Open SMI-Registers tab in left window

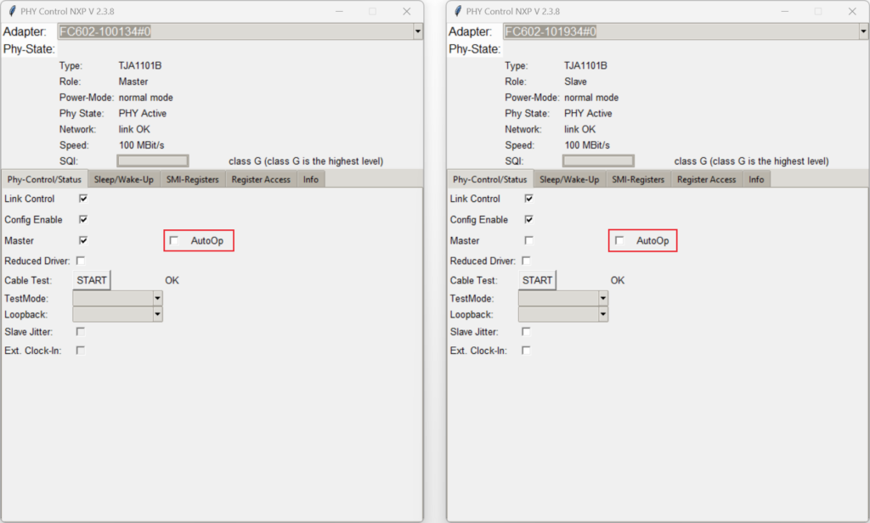point(193,179)
